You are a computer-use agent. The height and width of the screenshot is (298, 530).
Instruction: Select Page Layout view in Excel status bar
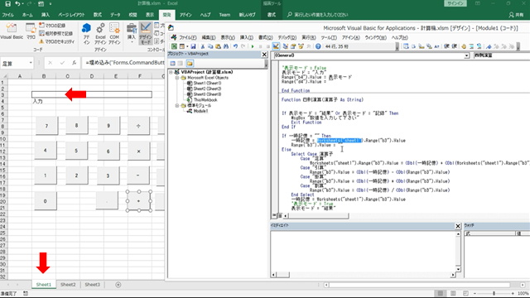pos(453,293)
